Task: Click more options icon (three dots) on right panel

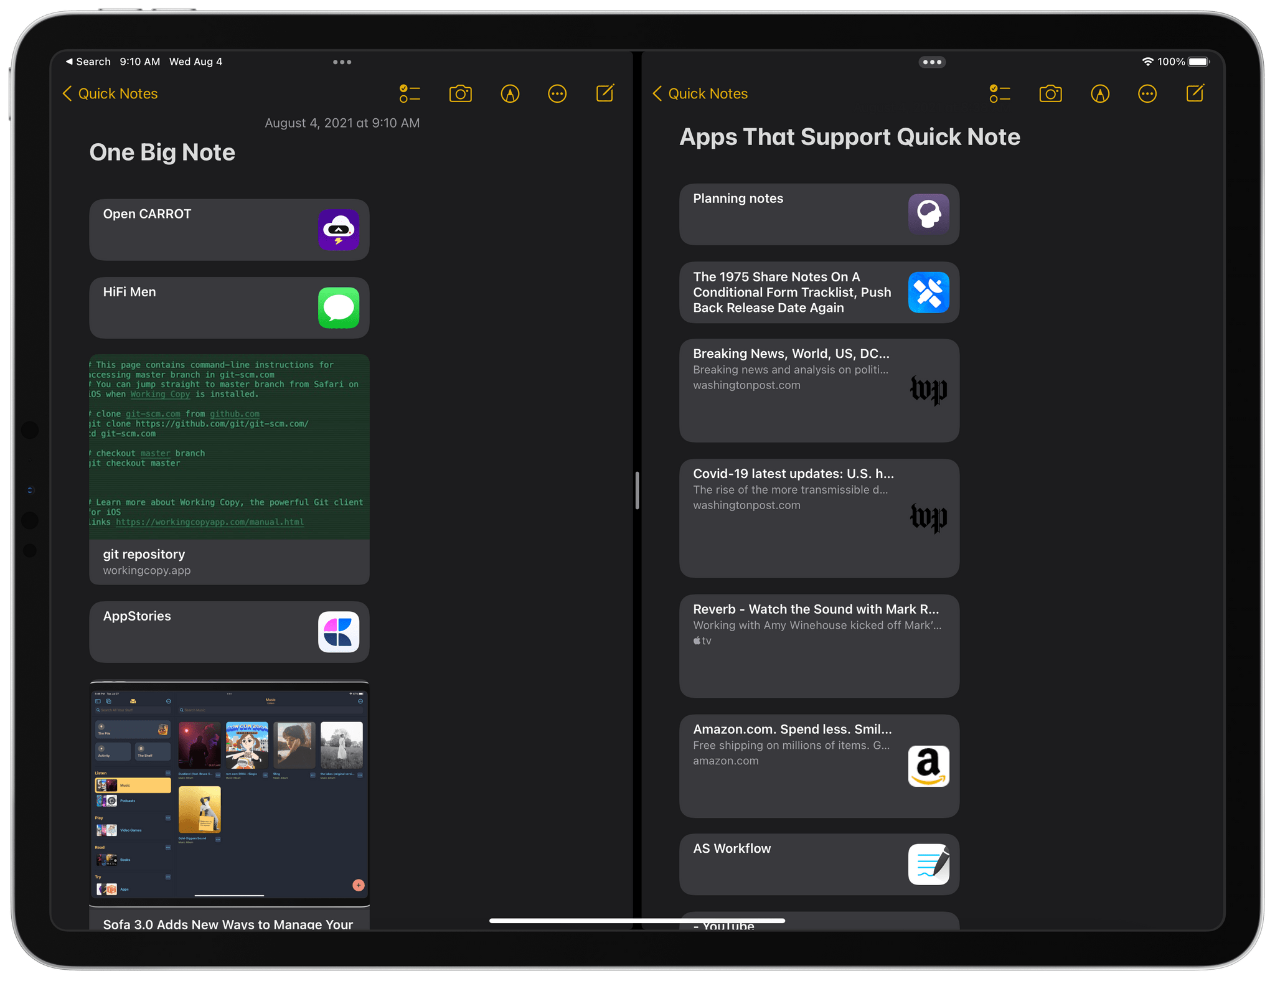Action: (1147, 94)
